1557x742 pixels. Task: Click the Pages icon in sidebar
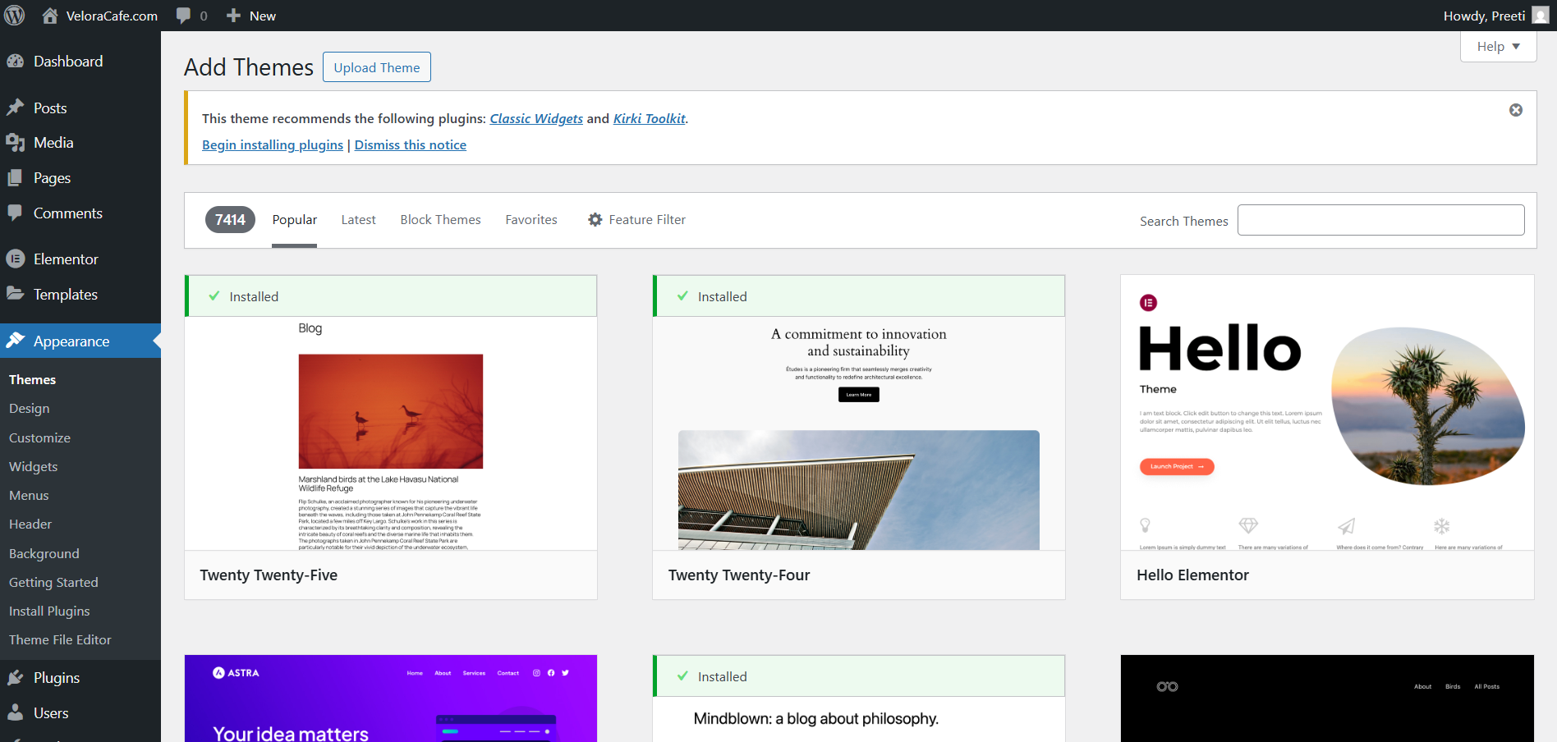point(16,178)
